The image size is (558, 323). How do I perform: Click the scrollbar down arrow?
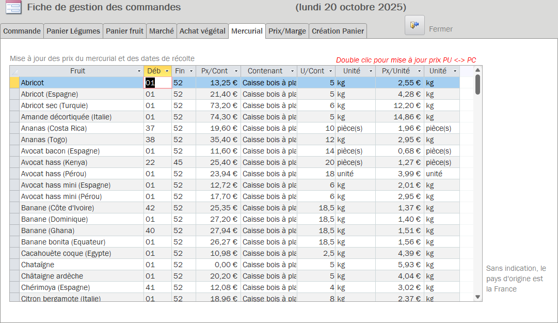click(477, 297)
